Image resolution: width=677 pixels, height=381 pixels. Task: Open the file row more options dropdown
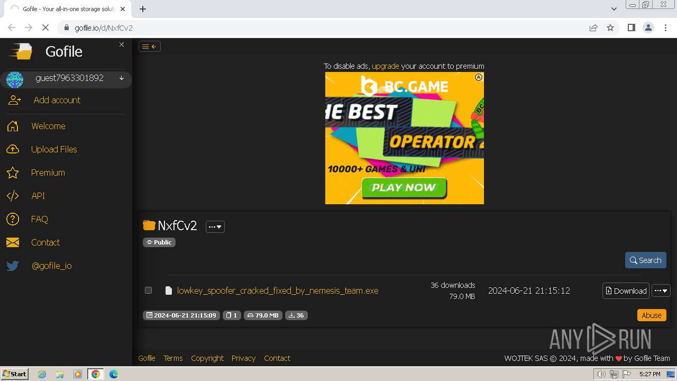[x=661, y=291]
